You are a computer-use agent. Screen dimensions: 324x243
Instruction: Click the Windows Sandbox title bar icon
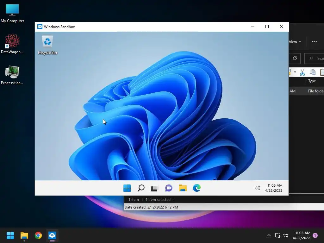pyautogui.click(x=40, y=27)
